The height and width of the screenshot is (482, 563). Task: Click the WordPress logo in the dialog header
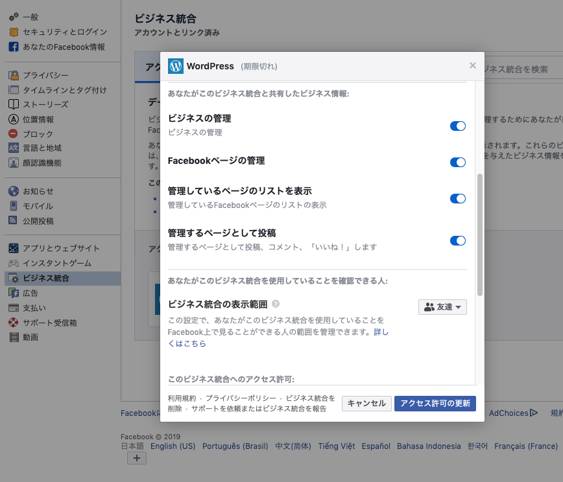click(176, 66)
